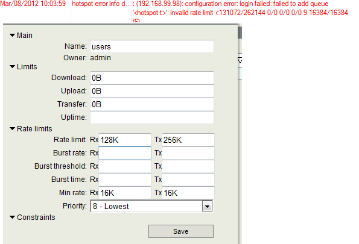The height and width of the screenshot is (244, 359).
Task: Click the log timestamp Mar/08/2012 10:03:59
Action: point(33,4)
